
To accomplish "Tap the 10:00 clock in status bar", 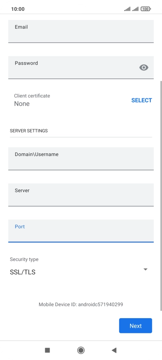I will coord(18,9).
